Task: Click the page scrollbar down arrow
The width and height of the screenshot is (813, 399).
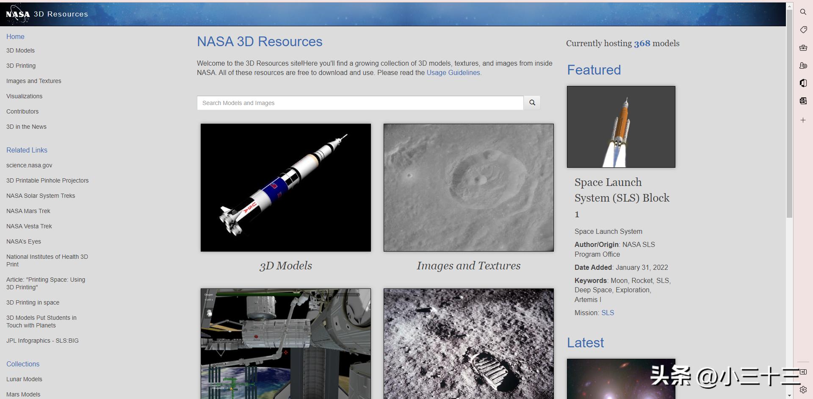Action: tap(789, 395)
